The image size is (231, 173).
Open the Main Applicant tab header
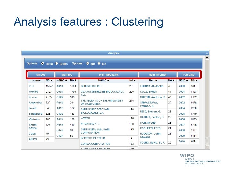click(x=108, y=75)
